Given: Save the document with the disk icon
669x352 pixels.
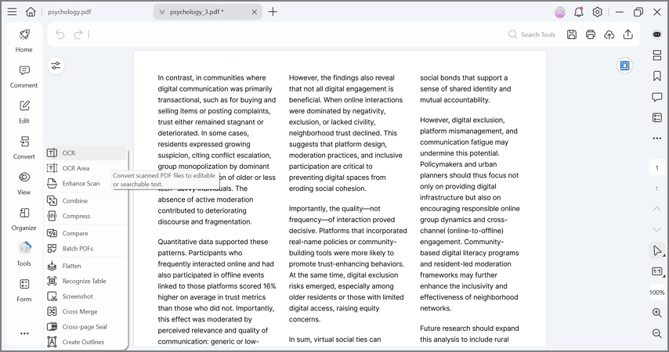Looking at the screenshot, I should [x=572, y=34].
